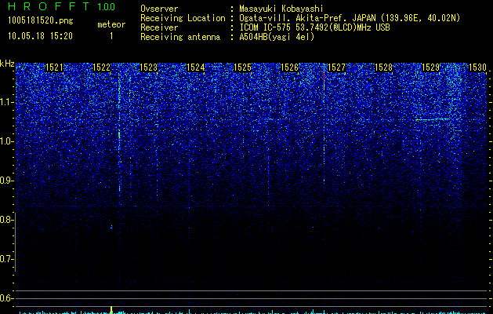Click the 1528 time marker

click(x=384, y=68)
